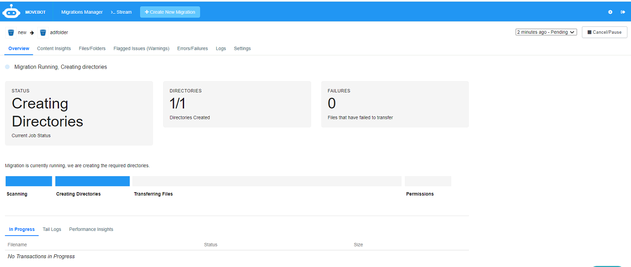
Task: Switch to the Content Insights tab
Action: click(x=54, y=48)
